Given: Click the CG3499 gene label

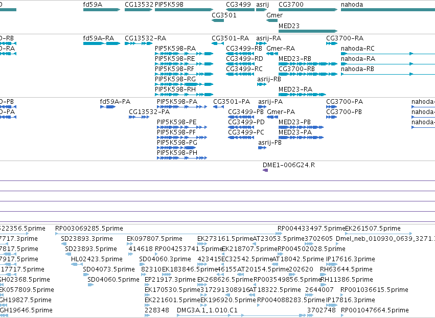Looking at the screenshot, I should click(238, 5).
